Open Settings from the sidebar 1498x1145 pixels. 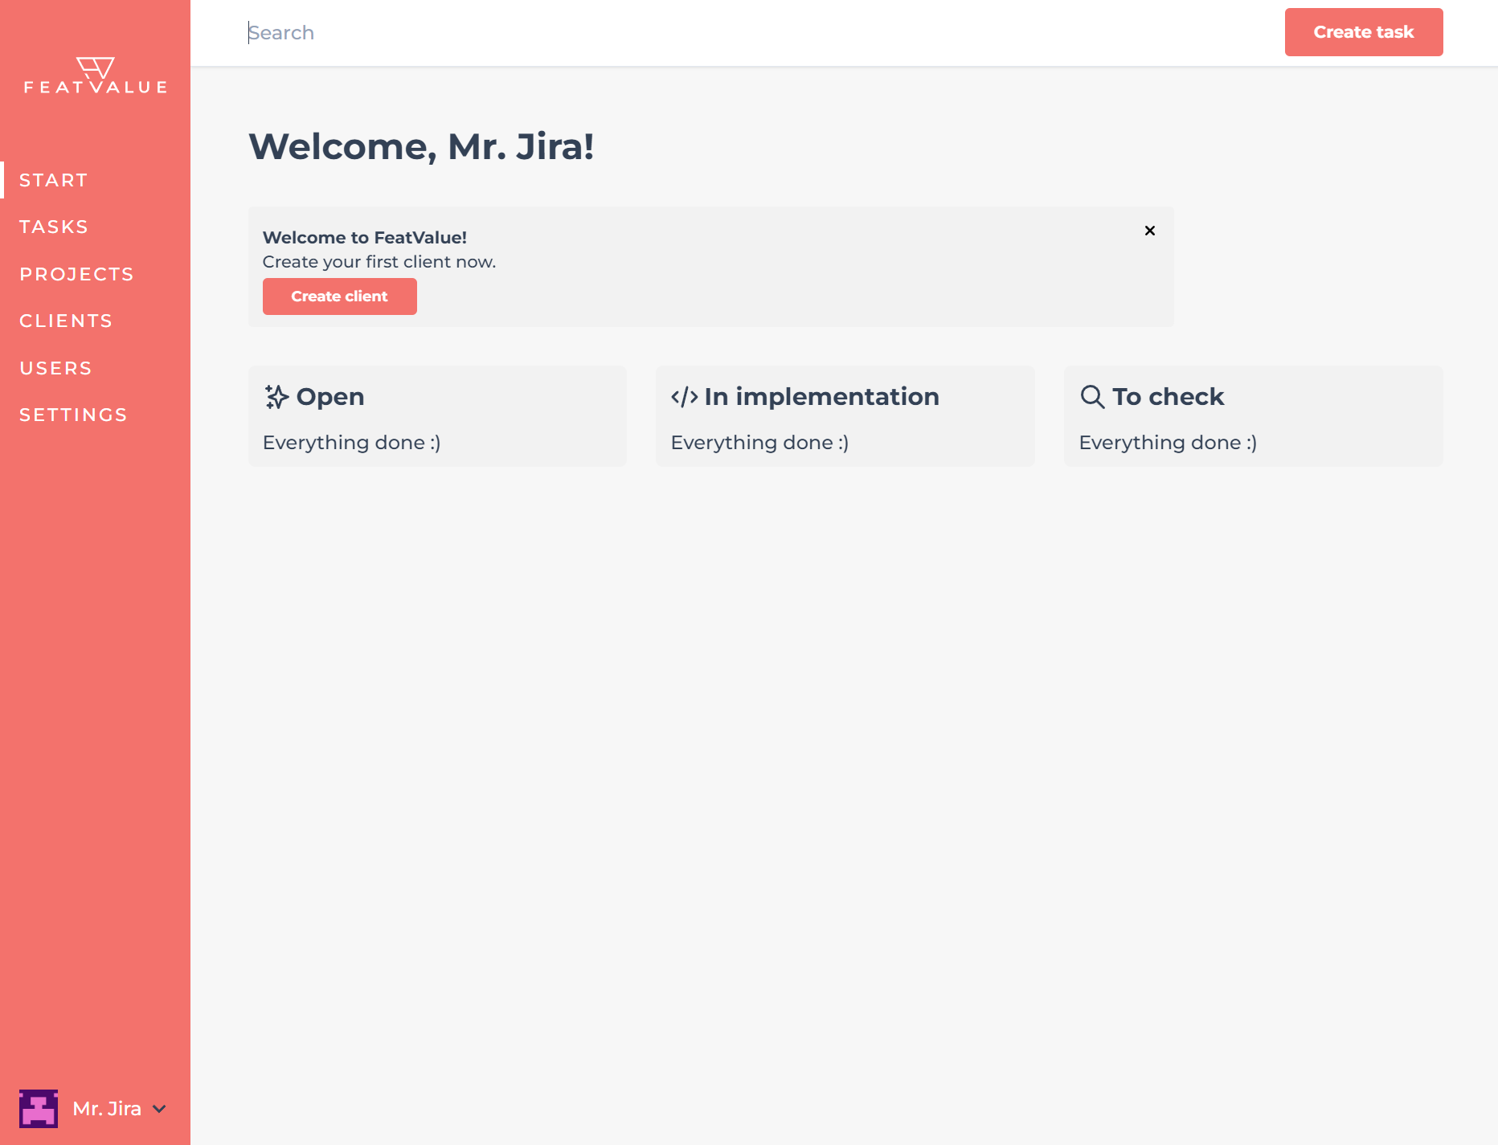73,415
